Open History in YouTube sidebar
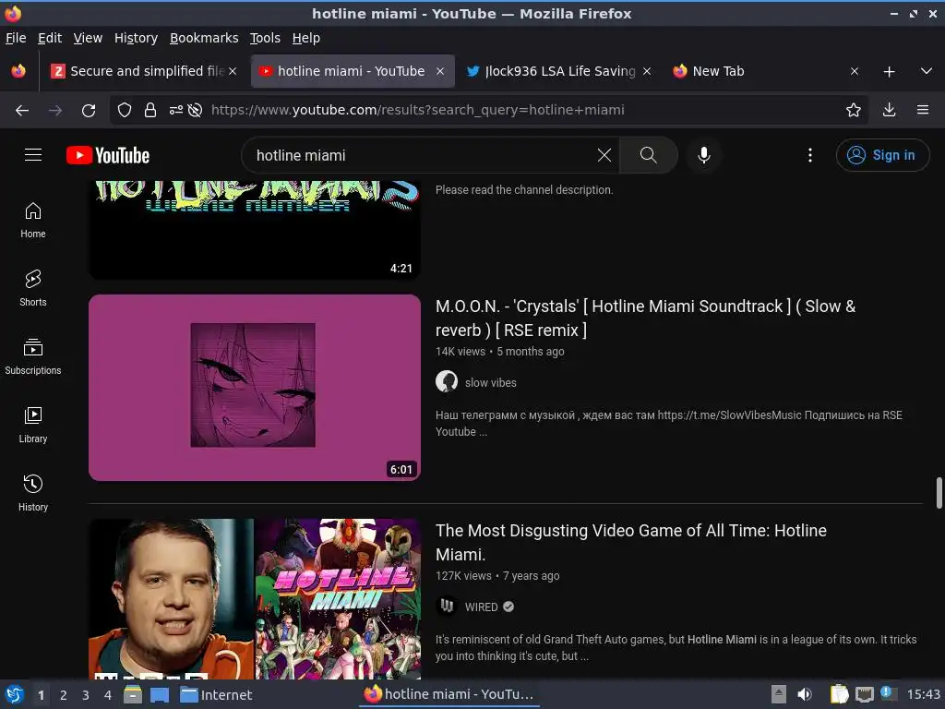945x709 pixels. tap(33, 493)
